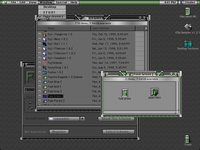Click the Lavender color swatch
Viewport: 200px width, 150px height.
[51, 119]
